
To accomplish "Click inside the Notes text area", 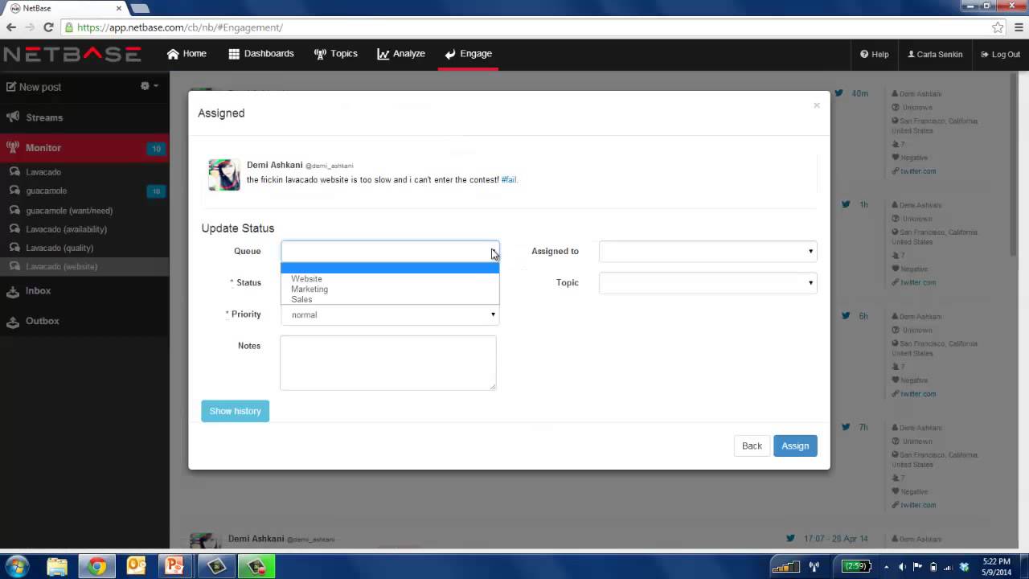I will point(388,363).
